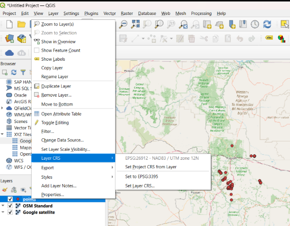Click the red point symbol swatch of points layer
This screenshot has height=226, width=290.
click(x=18, y=199)
